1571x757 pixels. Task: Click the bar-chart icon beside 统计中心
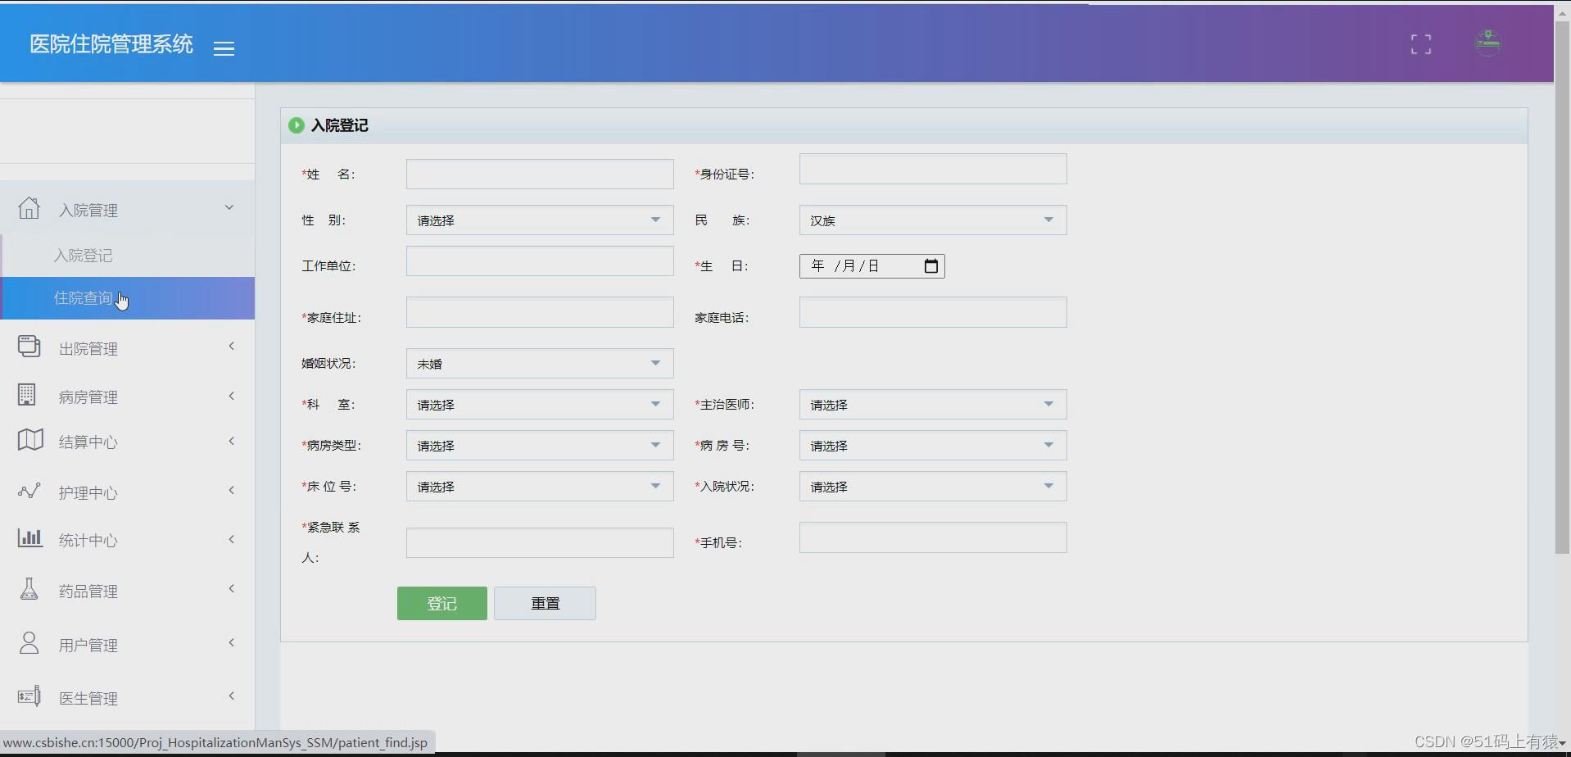pyautogui.click(x=30, y=537)
